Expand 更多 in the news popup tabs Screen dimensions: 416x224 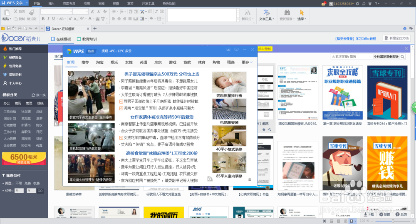(247, 62)
